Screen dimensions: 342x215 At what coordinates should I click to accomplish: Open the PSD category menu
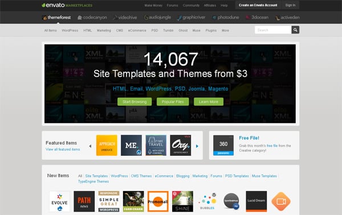point(154,31)
